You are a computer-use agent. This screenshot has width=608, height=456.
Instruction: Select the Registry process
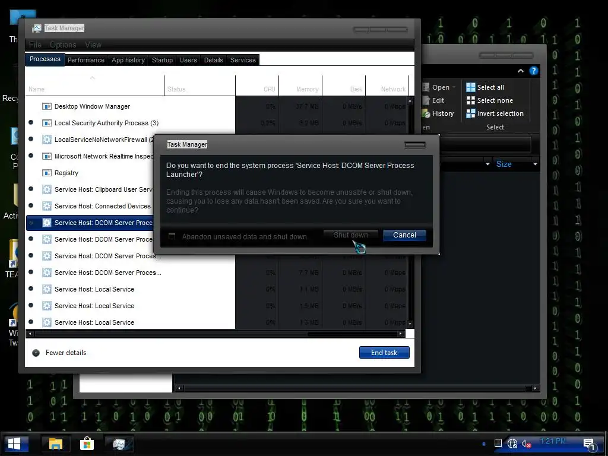(66, 173)
